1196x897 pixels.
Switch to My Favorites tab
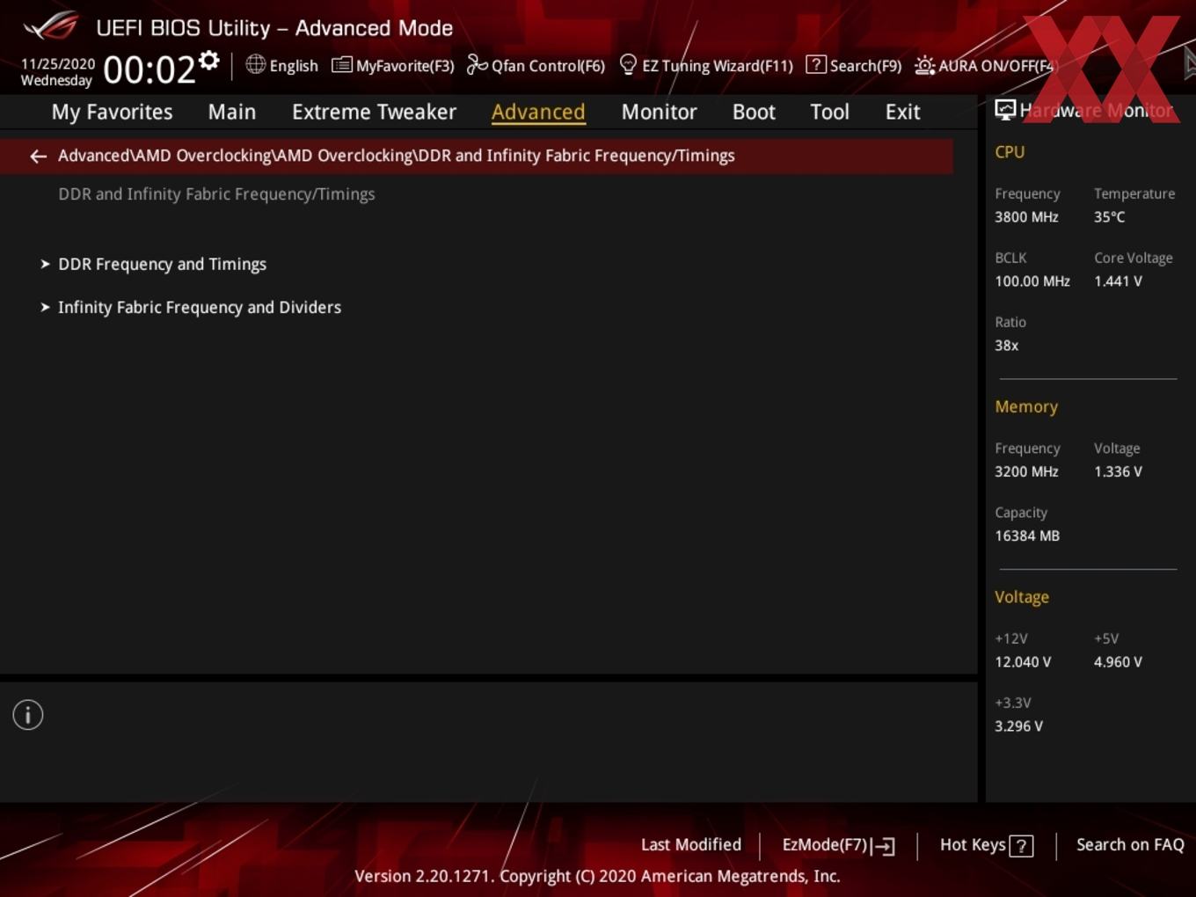[x=112, y=112]
